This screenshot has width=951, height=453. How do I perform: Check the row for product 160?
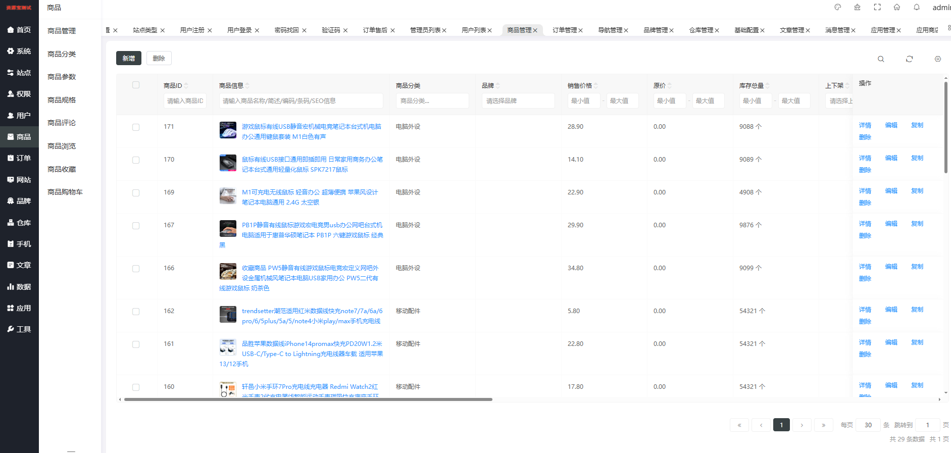click(136, 387)
